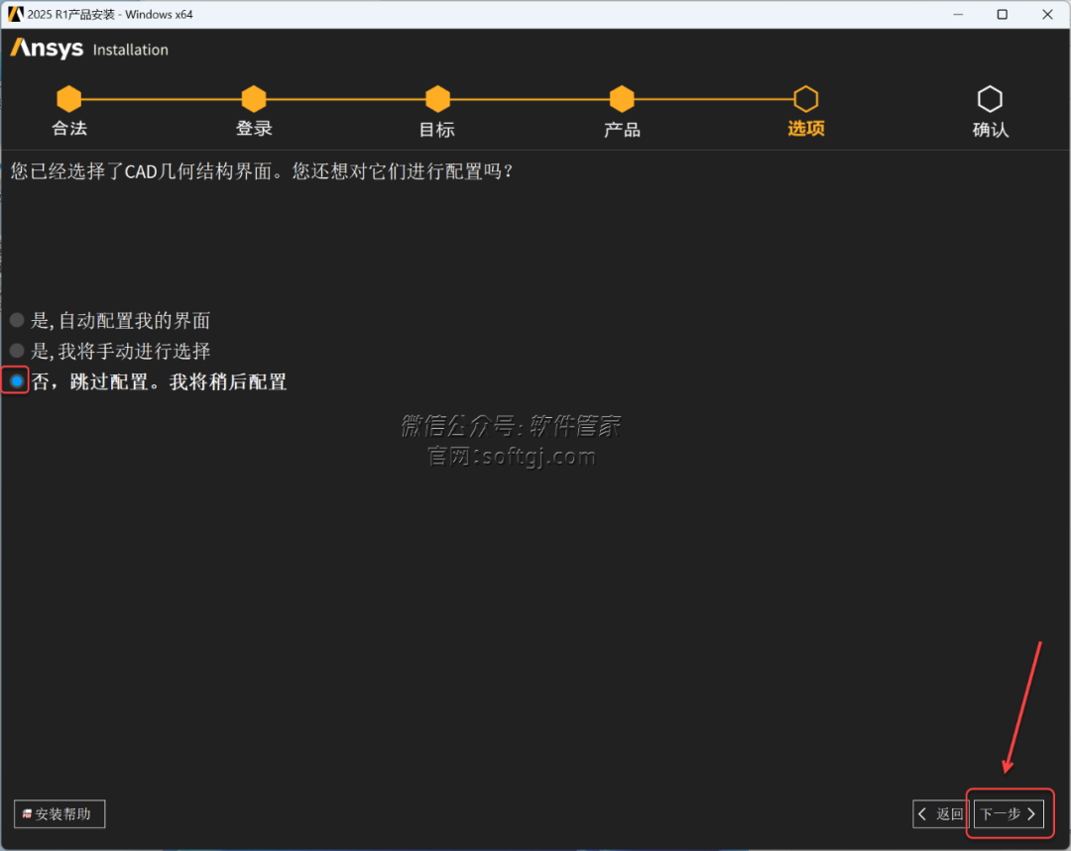Click the Installation header text
1071x851 pixels.
(131, 50)
